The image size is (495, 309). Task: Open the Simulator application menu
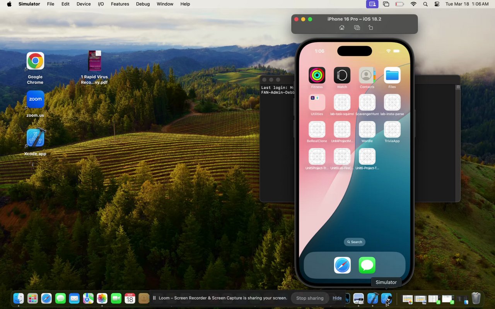29,4
